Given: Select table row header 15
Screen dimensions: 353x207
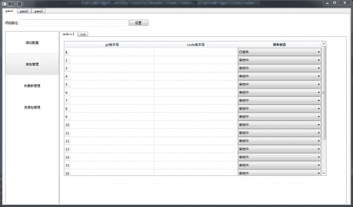Looking at the screenshot, I should (x=67, y=165).
